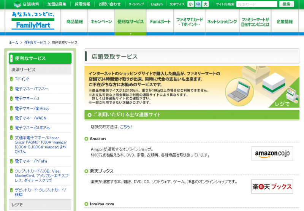This screenshot has height=211, width=304.
Task: Select large text size 大
Action: [x=205, y=4]
